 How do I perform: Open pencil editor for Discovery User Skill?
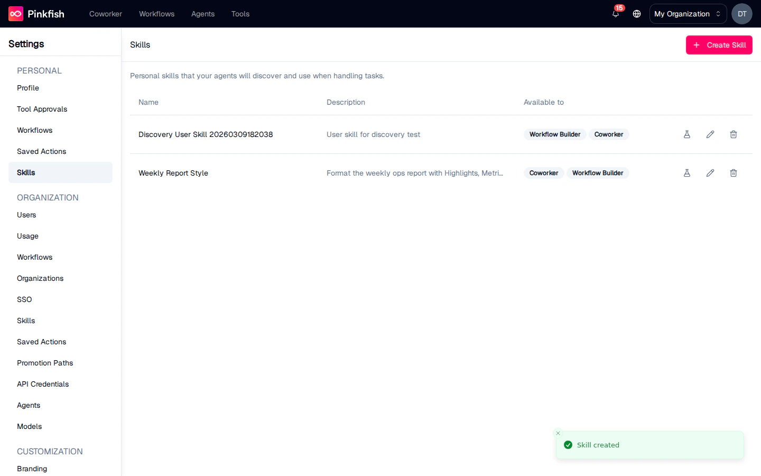pos(710,134)
